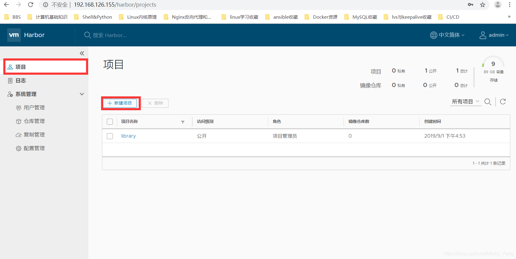Click the storage capacity gauge

coord(493,62)
